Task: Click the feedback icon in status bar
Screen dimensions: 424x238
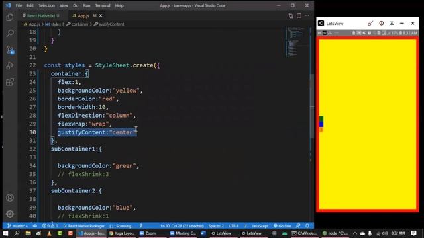Action: (298, 226)
